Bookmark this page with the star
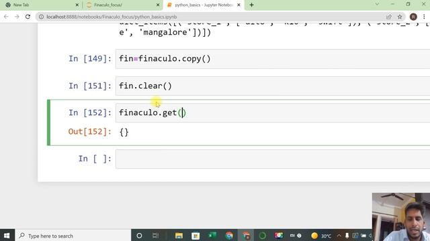430x241 pixels. click(400, 17)
